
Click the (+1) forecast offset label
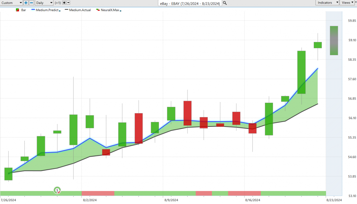tap(58, 3)
